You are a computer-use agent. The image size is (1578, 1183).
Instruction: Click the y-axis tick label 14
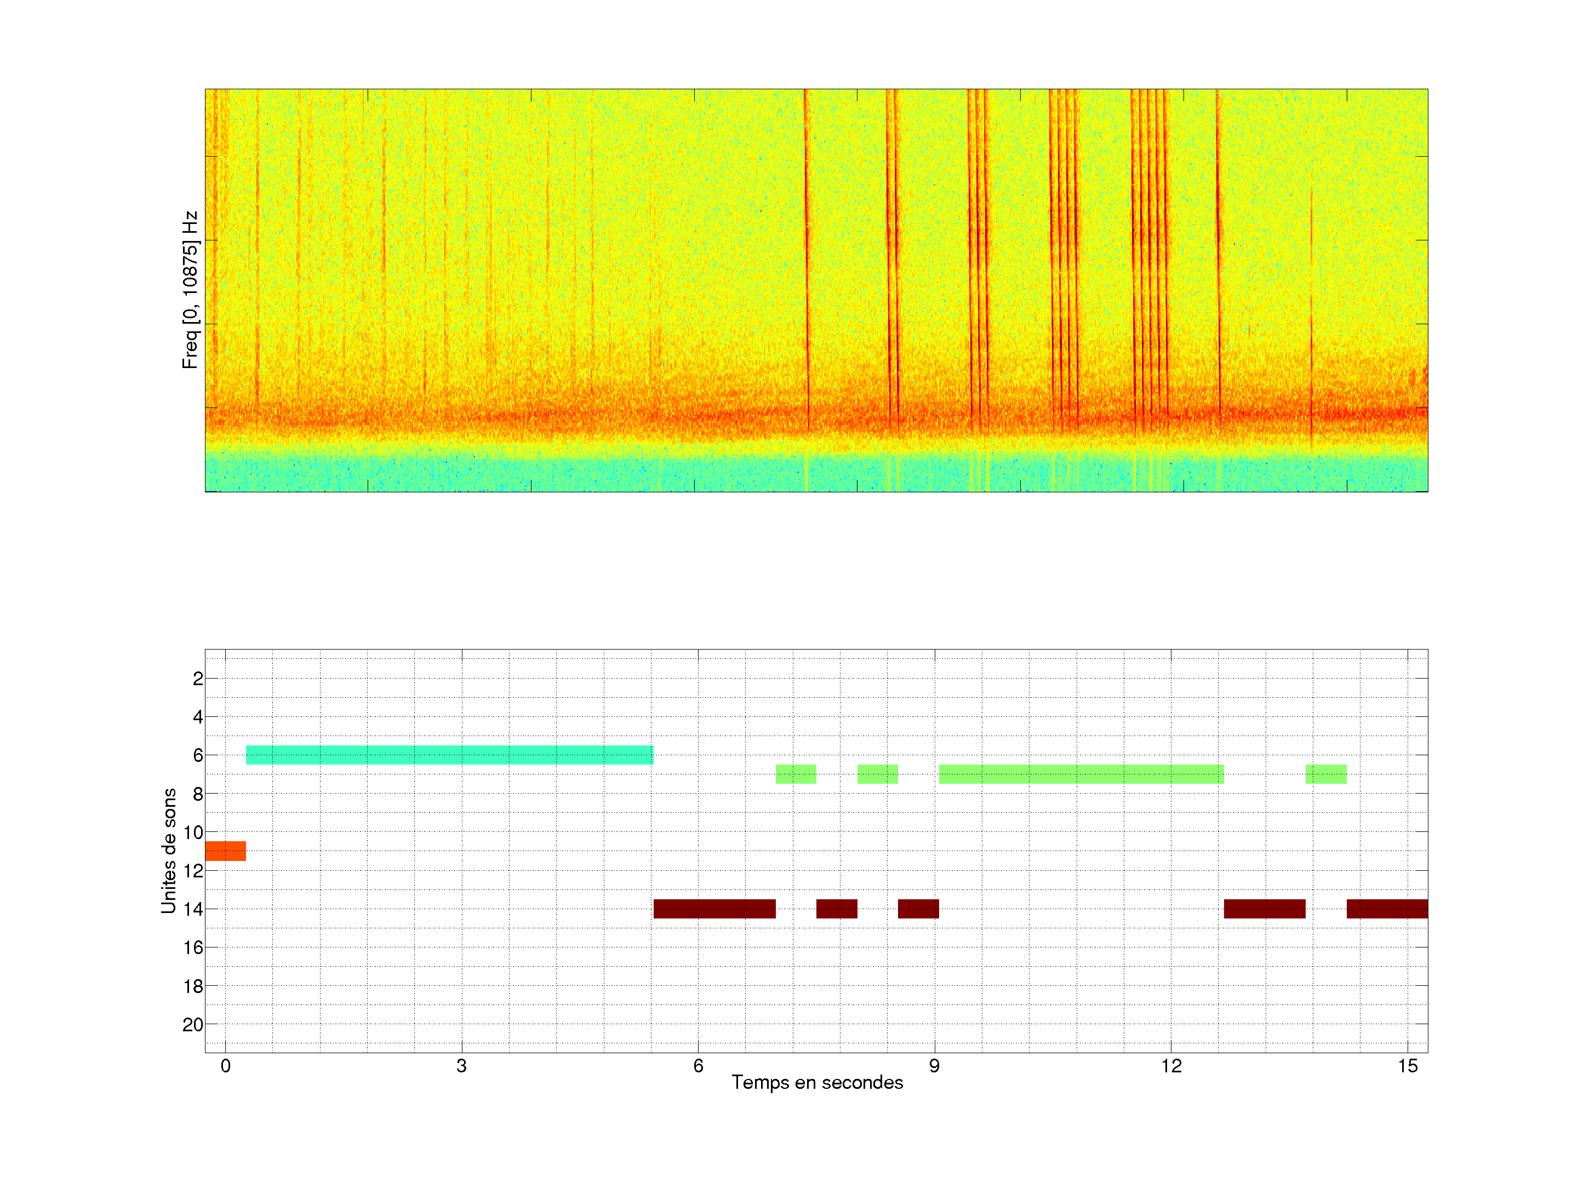[x=193, y=909]
